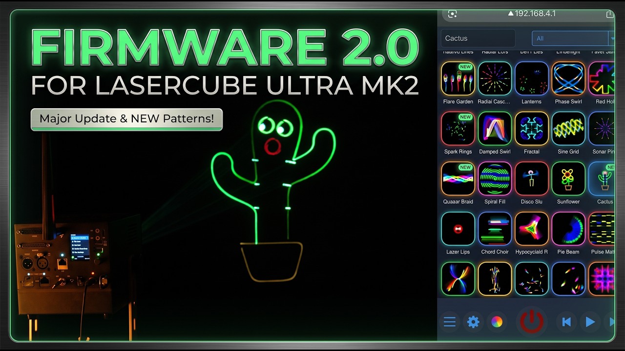Screen dimensions: 625x351
Task: Select the Cactus pattern icon
Action: (602, 178)
